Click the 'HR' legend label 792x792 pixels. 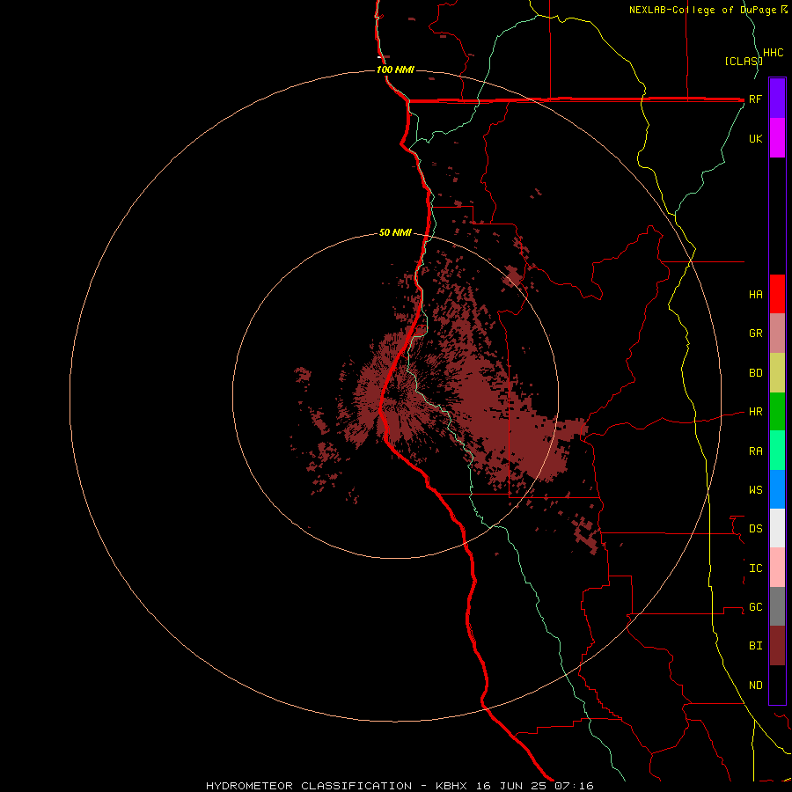tap(755, 412)
